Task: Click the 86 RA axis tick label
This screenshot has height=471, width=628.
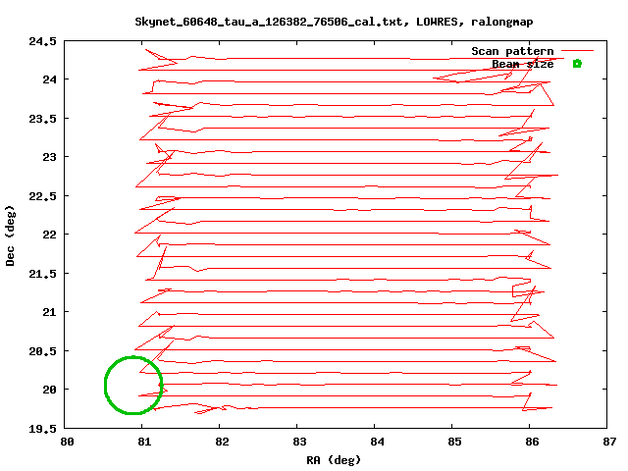Action: (532, 442)
